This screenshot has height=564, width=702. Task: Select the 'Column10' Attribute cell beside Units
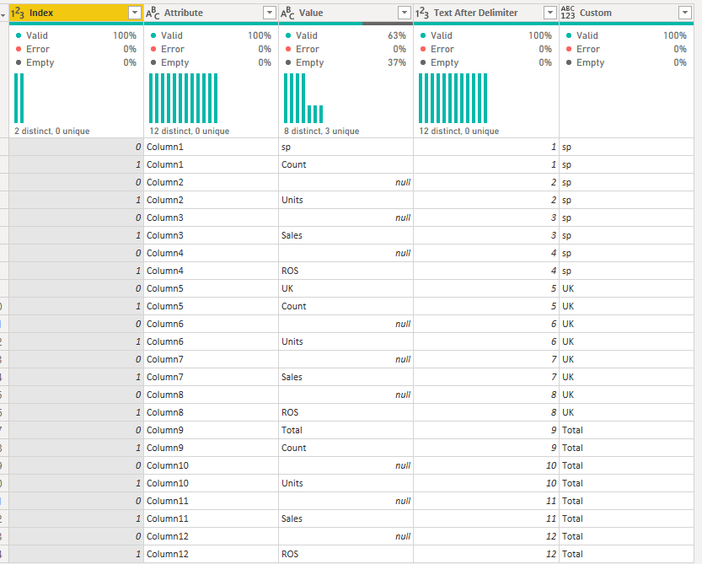[x=211, y=483]
